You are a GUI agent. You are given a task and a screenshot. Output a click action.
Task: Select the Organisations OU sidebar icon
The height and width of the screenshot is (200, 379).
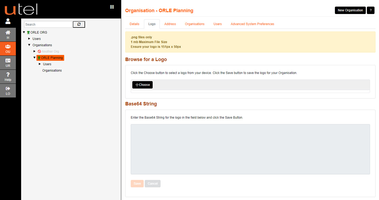pos(8,49)
